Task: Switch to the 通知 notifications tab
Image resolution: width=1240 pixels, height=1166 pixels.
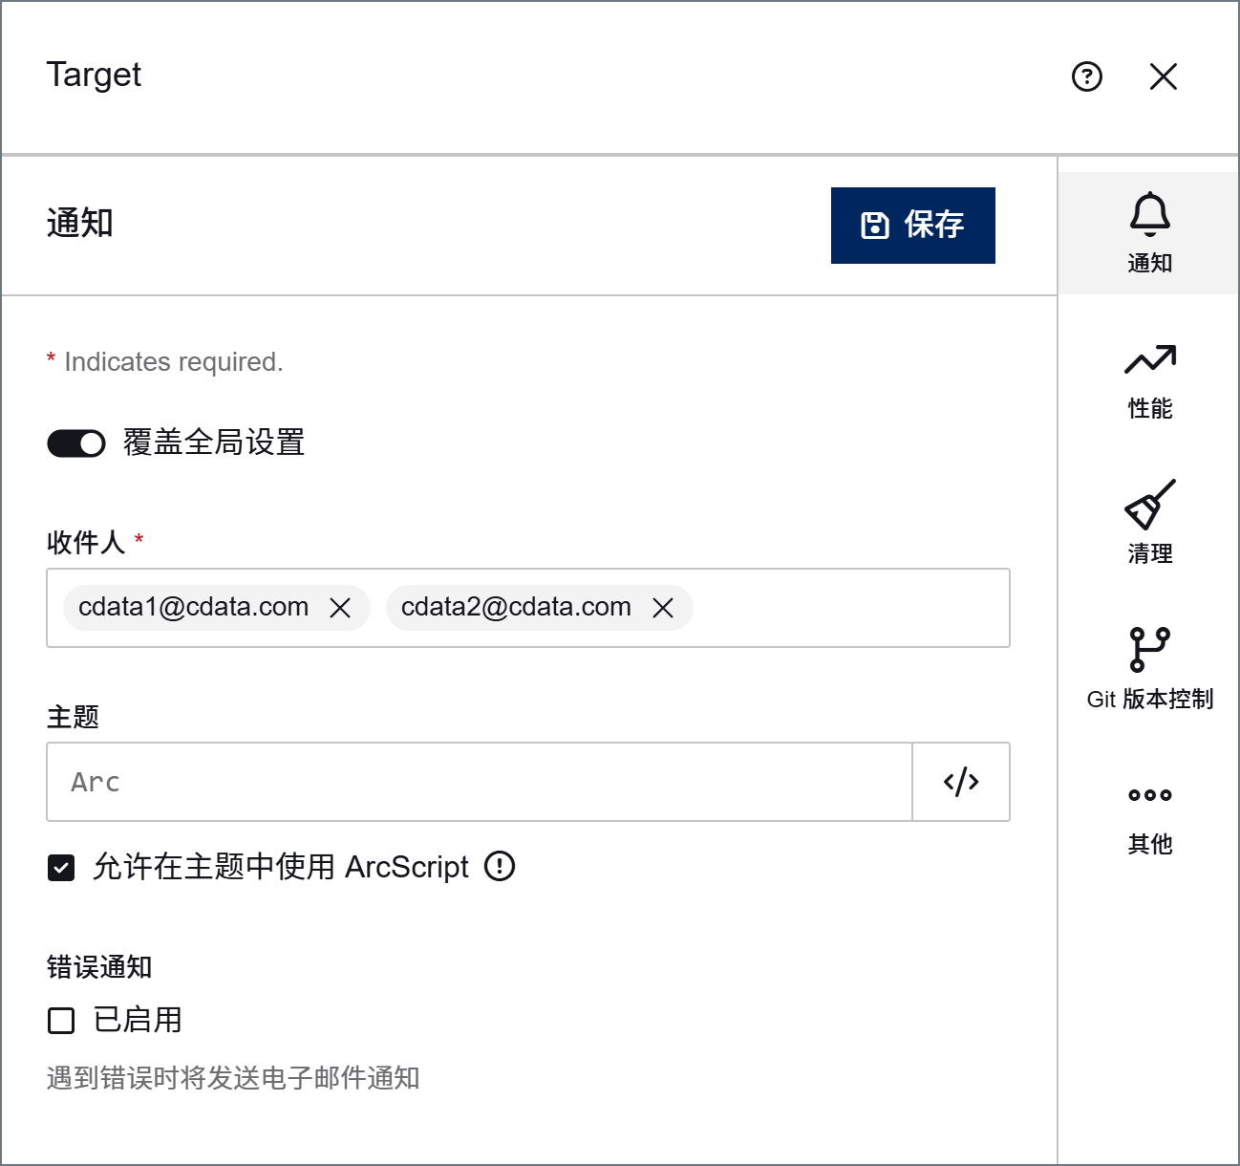Action: [x=1149, y=233]
